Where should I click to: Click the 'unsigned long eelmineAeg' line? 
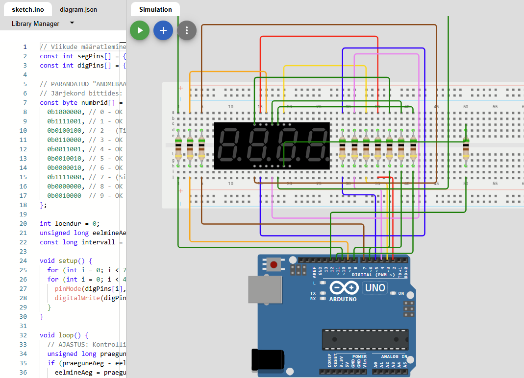83,233
